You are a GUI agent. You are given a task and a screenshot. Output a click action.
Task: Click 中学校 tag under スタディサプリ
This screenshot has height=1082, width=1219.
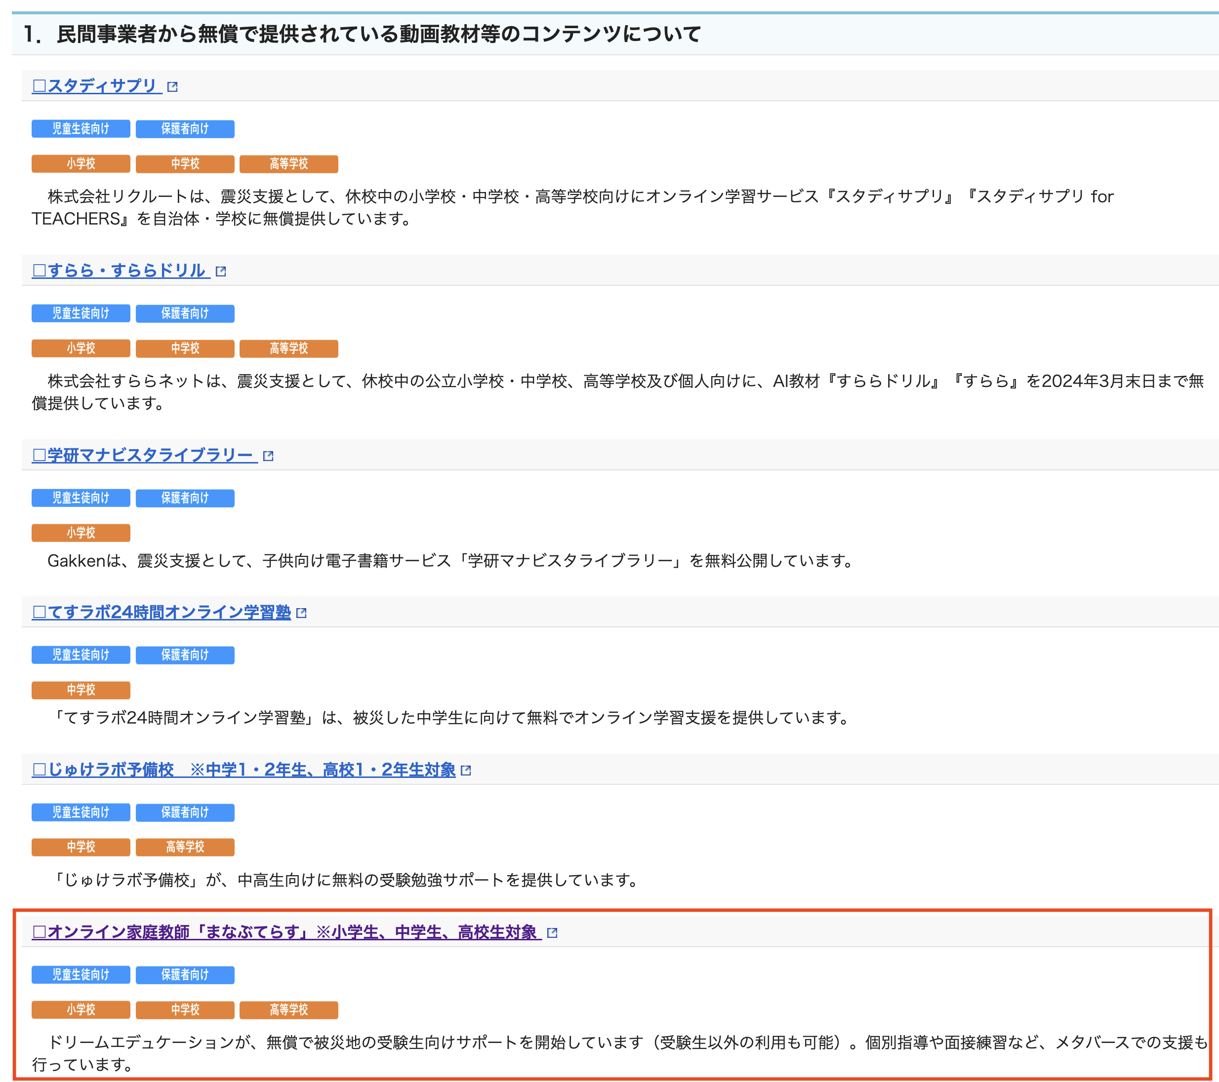[x=185, y=164]
